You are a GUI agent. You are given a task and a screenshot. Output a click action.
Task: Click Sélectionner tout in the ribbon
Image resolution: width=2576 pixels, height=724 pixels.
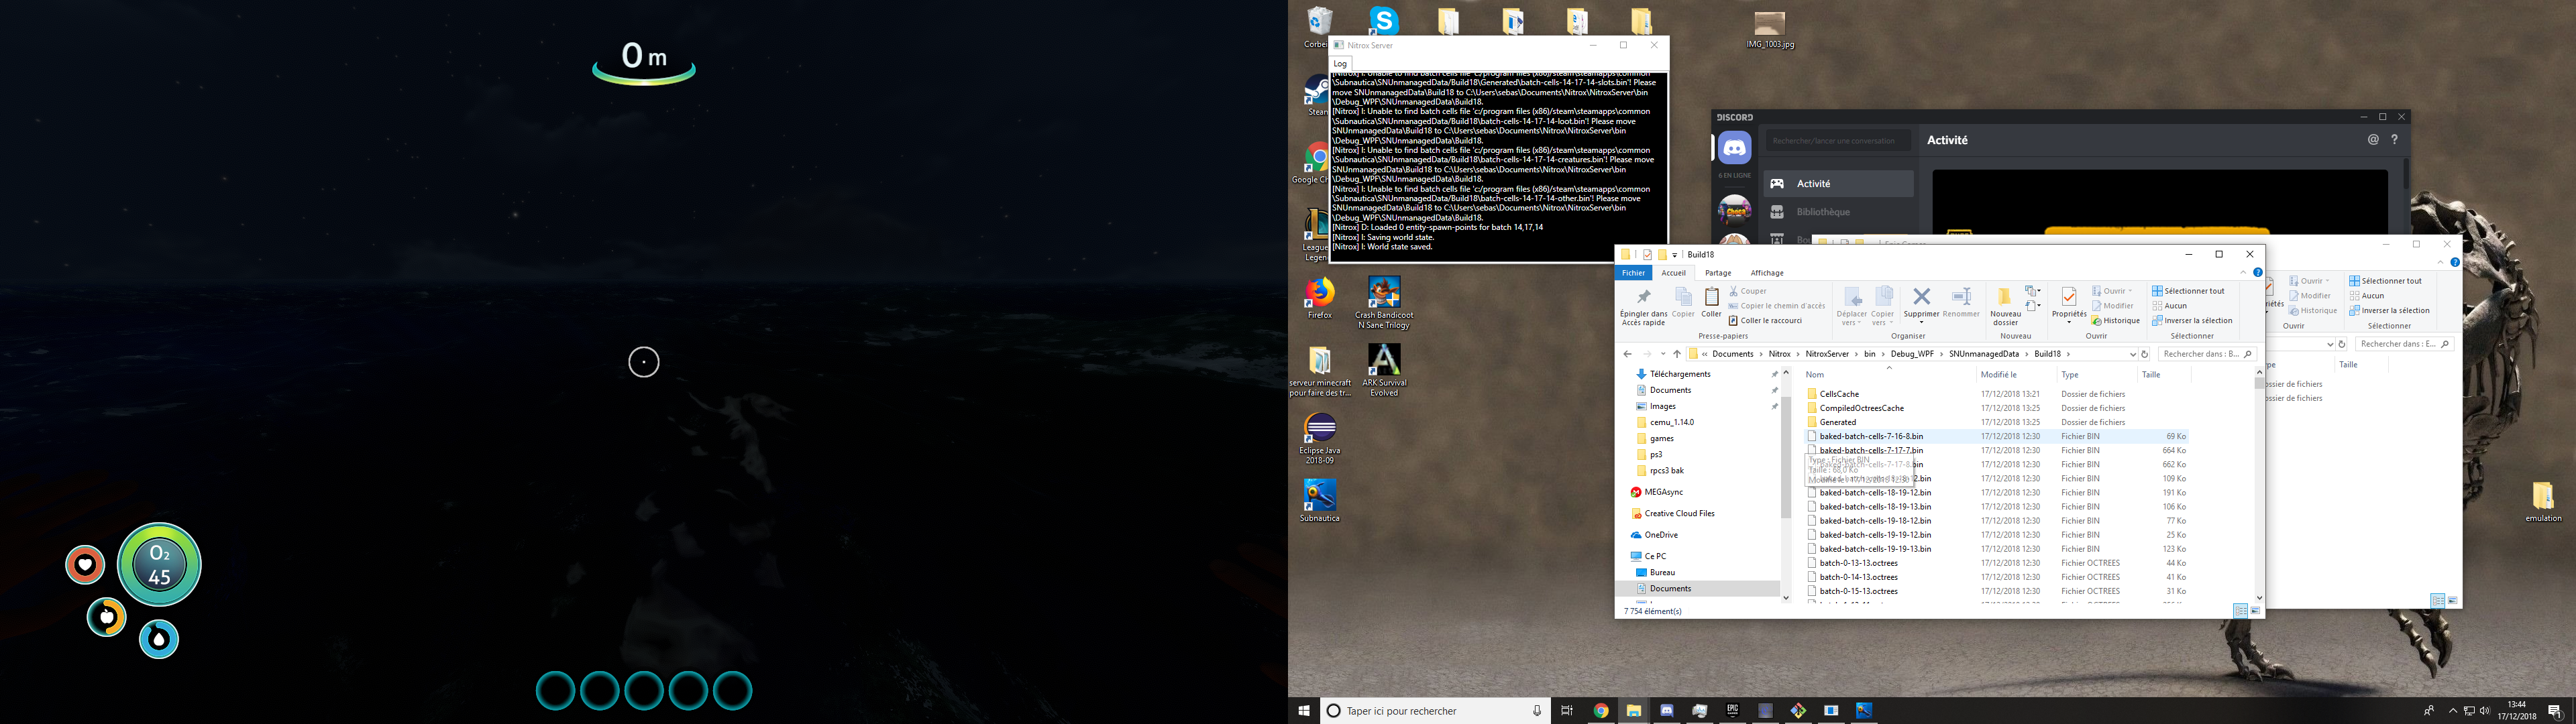click(x=2188, y=291)
